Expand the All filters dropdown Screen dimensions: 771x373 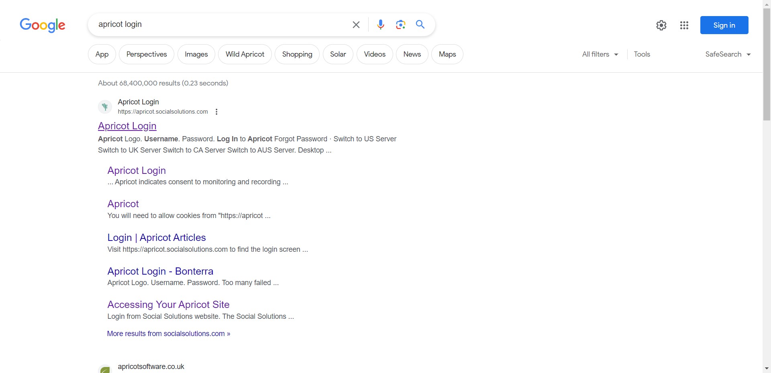pyautogui.click(x=600, y=54)
